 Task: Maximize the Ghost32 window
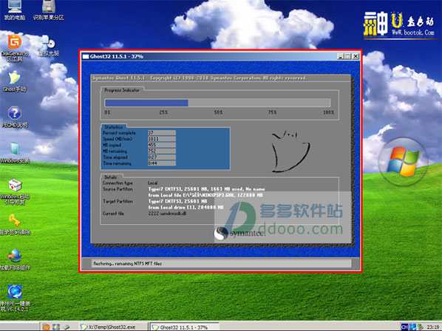(347, 56)
